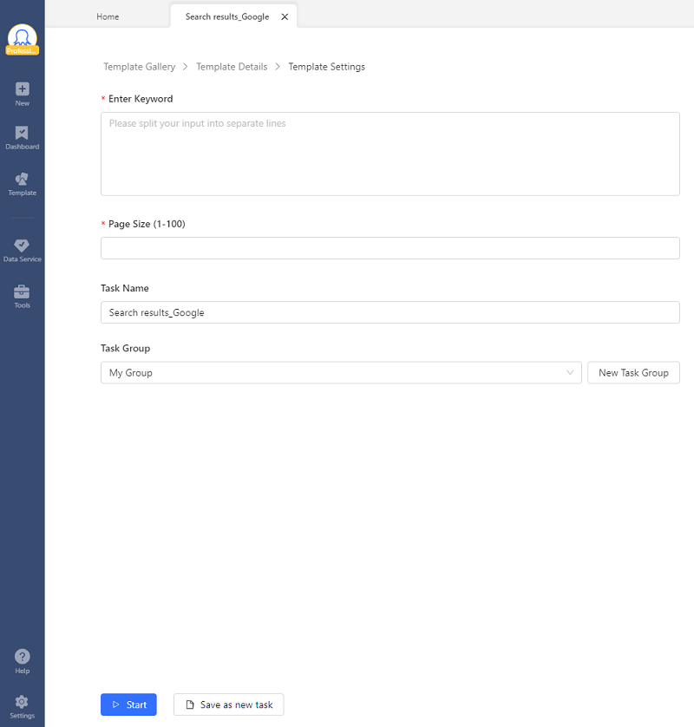
Task: Open the Template gallery sidebar icon
Action: 23,184
